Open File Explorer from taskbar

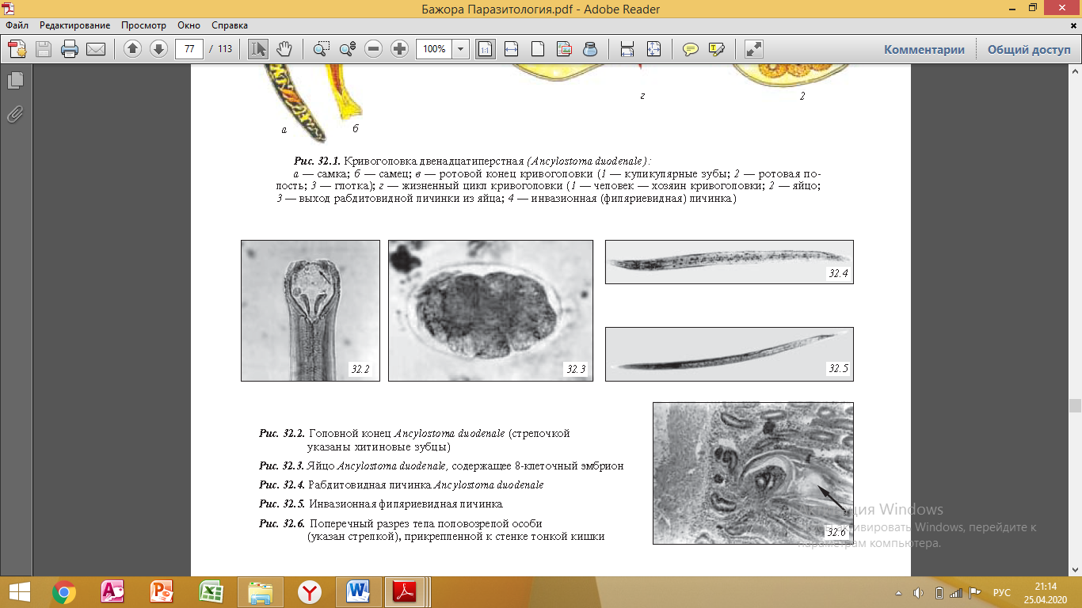(x=260, y=592)
